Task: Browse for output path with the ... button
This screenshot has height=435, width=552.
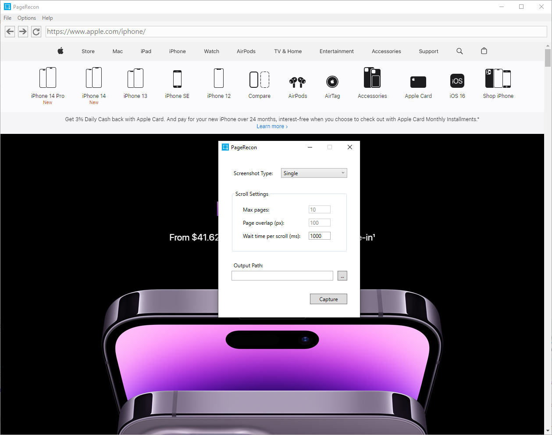Action: (x=342, y=276)
